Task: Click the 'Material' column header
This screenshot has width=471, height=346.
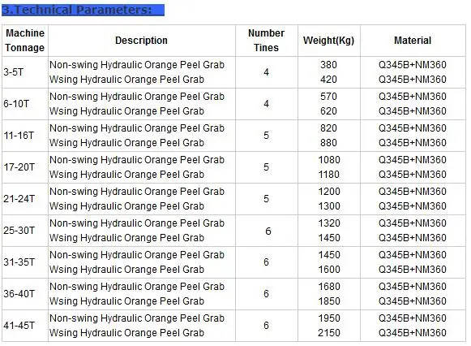Action: 413,41
